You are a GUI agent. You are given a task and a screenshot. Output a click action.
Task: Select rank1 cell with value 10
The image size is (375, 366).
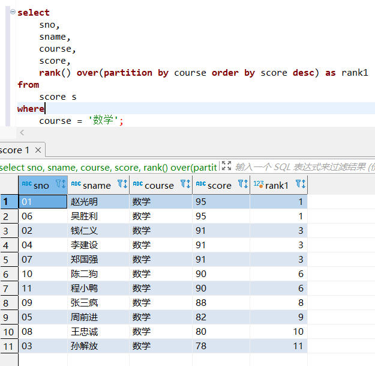278,332
